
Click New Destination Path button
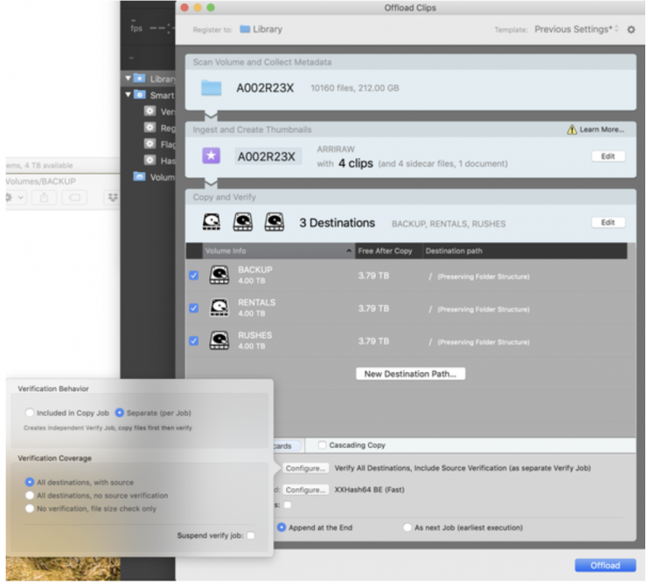pyautogui.click(x=410, y=374)
